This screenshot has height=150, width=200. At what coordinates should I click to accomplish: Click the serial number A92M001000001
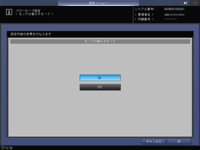click(x=174, y=9)
